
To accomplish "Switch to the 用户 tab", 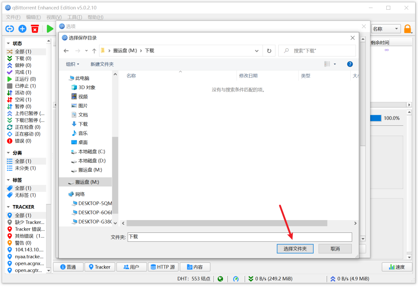I will click(132, 267).
